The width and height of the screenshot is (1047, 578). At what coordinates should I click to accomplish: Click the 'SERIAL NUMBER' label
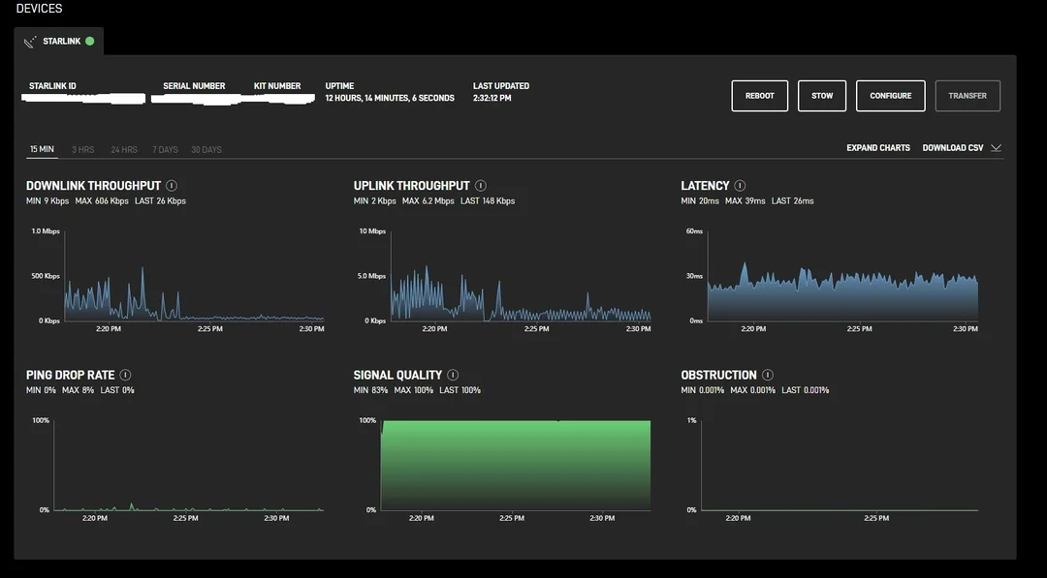point(194,86)
